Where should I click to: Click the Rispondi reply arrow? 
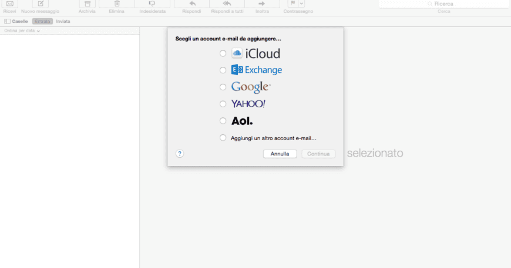pyautogui.click(x=192, y=4)
